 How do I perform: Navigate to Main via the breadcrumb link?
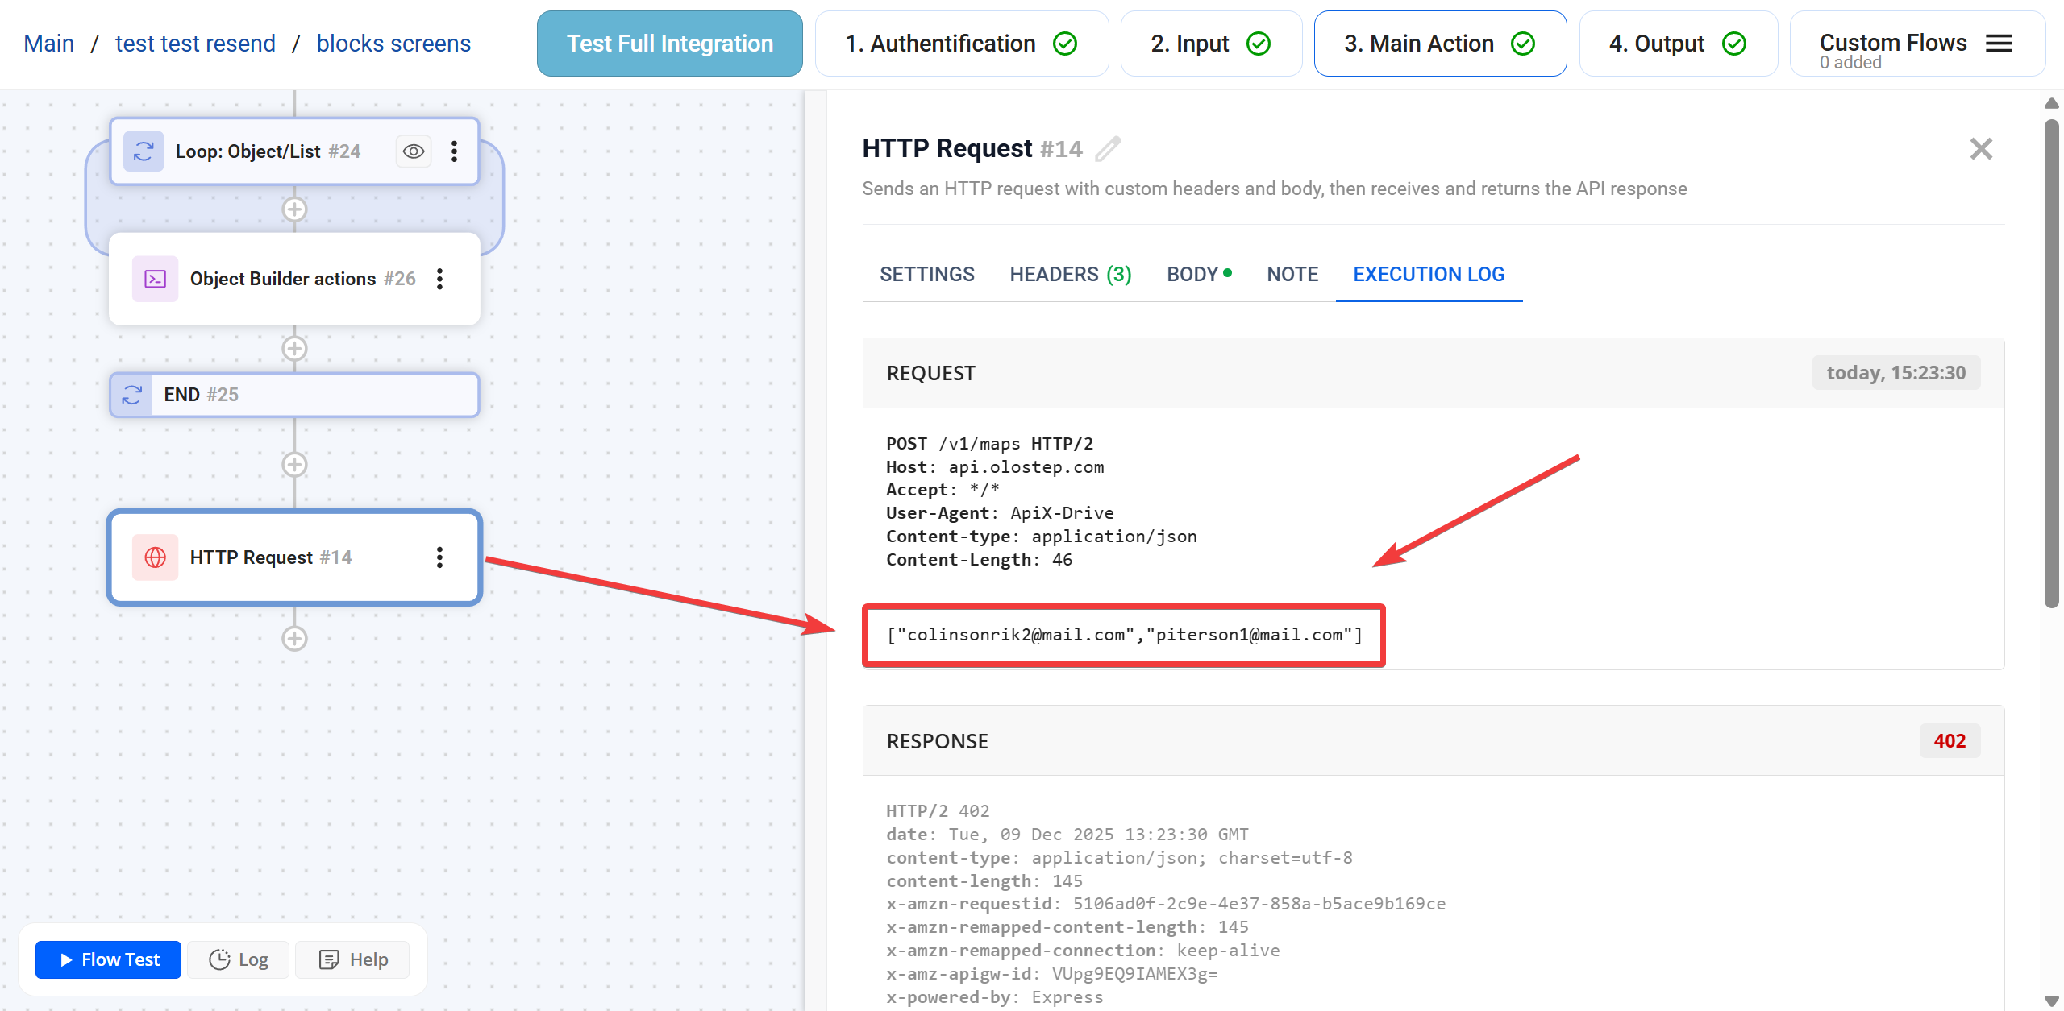[48, 43]
